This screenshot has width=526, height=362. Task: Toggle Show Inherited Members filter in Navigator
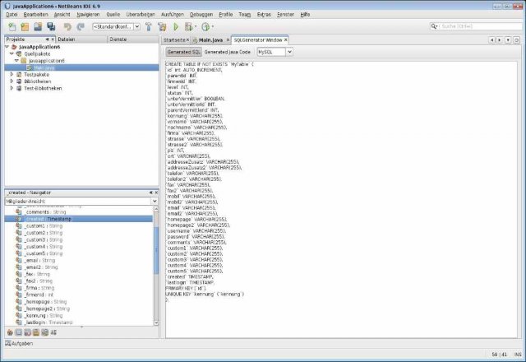(x=10, y=332)
